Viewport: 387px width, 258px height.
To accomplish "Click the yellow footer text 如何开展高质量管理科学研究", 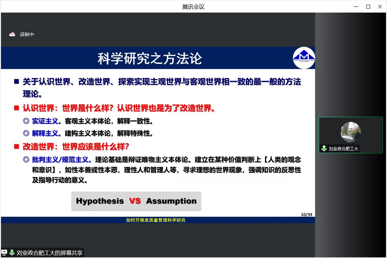I will 156,220.
